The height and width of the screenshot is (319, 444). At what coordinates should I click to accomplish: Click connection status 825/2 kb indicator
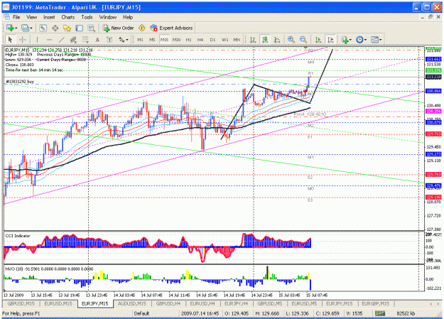click(405, 313)
